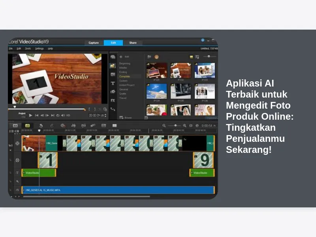Open Multi-Camera Editor icon in toolbar
316x237 pixels.
(x=115, y=126)
